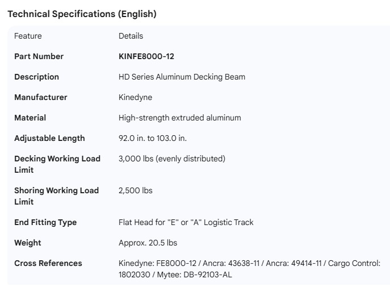Select HD Series Aluminum Decking Beam text
Image resolution: width=390 pixels, height=287 pixels.
[182, 77]
